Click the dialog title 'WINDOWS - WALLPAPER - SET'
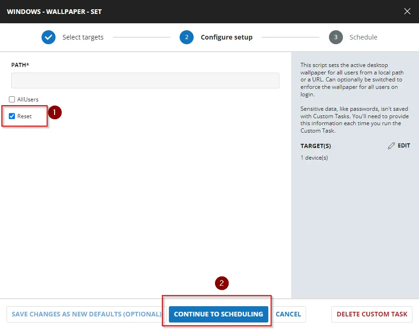Image resolution: width=419 pixels, height=329 pixels. (x=54, y=12)
